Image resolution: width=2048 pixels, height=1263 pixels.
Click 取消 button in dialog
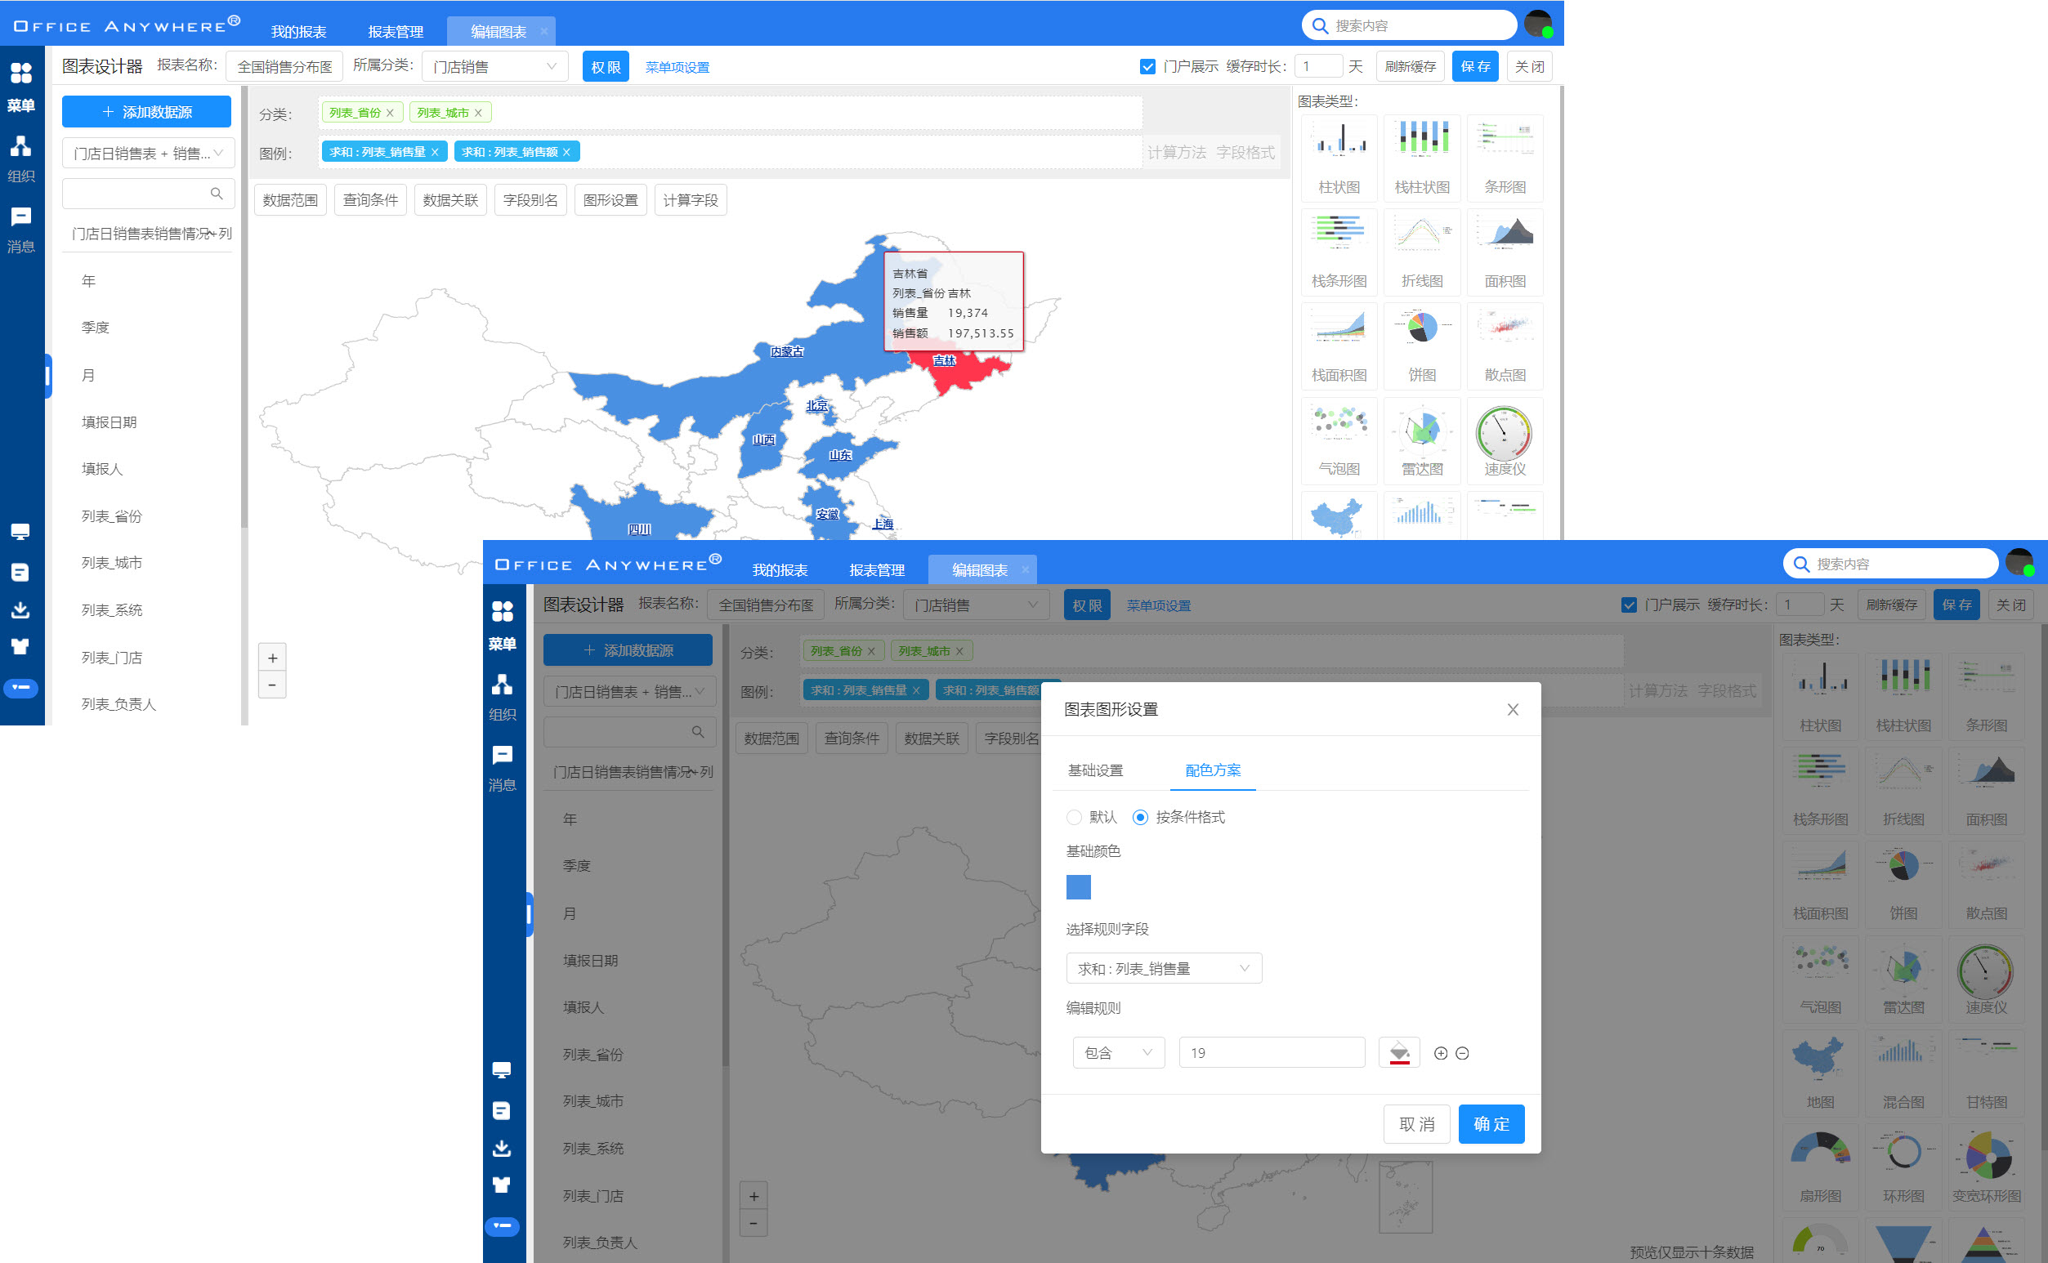click(x=1416, y=1123)
